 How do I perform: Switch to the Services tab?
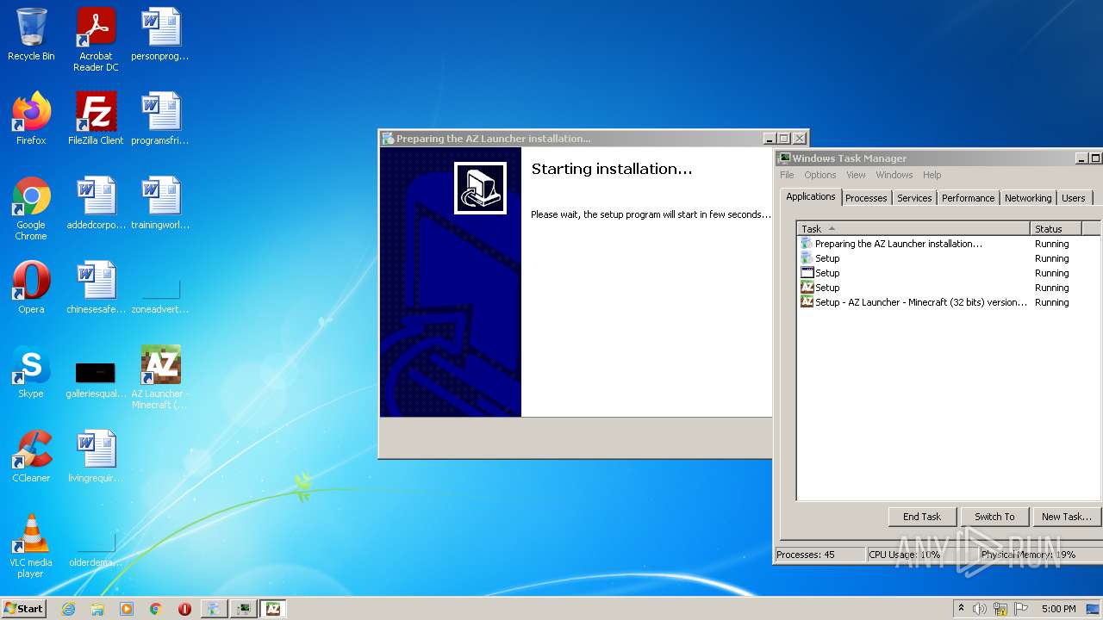(914, 198)
